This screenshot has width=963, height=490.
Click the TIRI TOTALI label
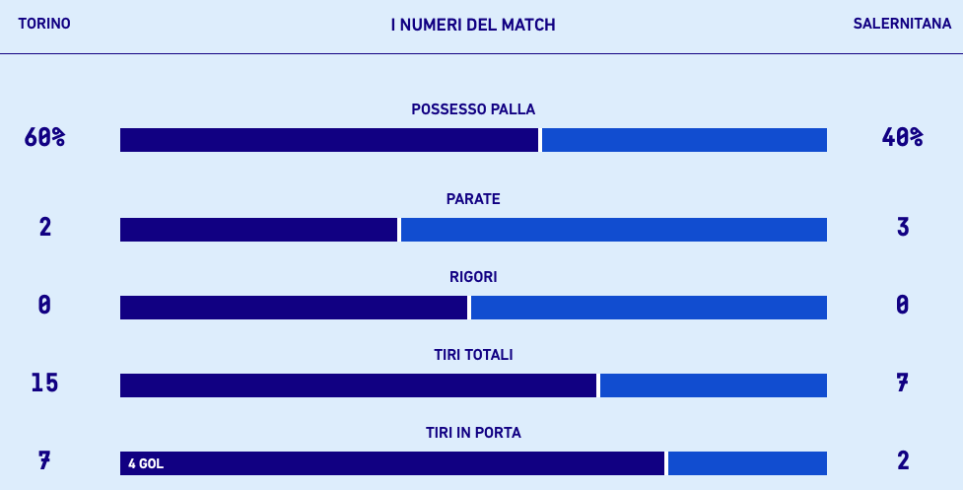(473, 355)
